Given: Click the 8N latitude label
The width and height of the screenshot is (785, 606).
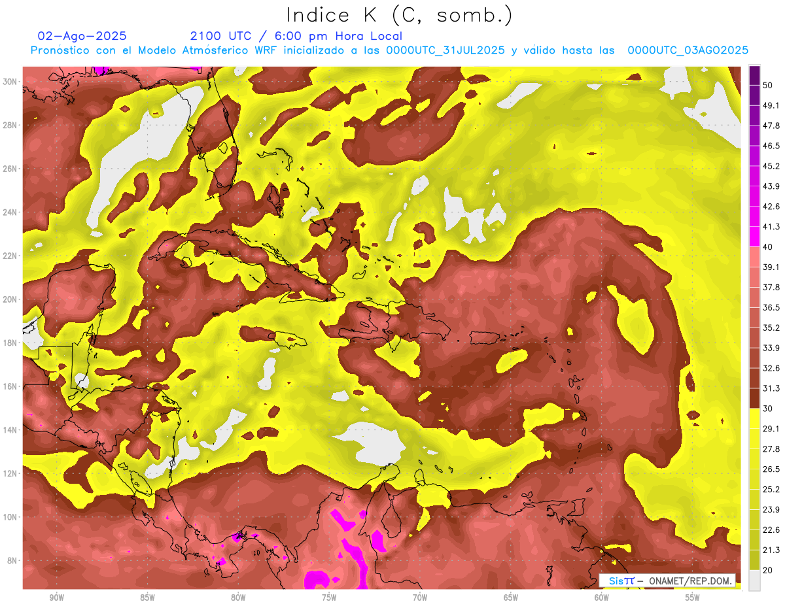Looking at the screenshot, I should pos(13,560).
